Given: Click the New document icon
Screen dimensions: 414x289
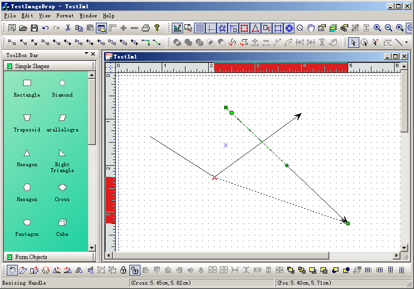Looking at the screenshot, I should pos(12,28).
